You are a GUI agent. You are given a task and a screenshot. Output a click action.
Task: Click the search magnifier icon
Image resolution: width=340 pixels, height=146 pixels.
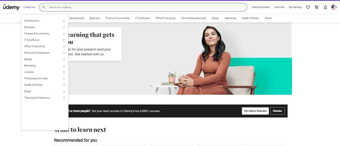(x=44, y=7)
